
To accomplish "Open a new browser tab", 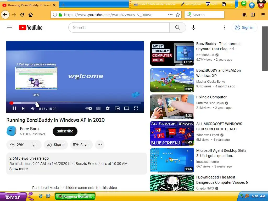I will (63, 5).
